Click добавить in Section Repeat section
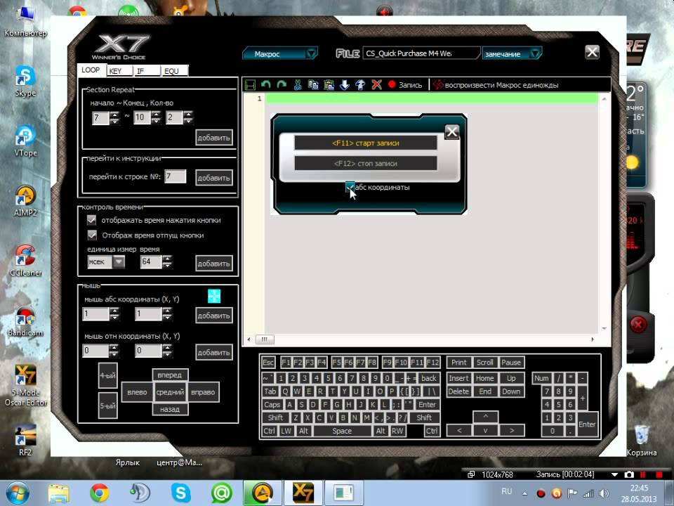Viewport: 674px width, 506px height. click(x=214, y=138)
